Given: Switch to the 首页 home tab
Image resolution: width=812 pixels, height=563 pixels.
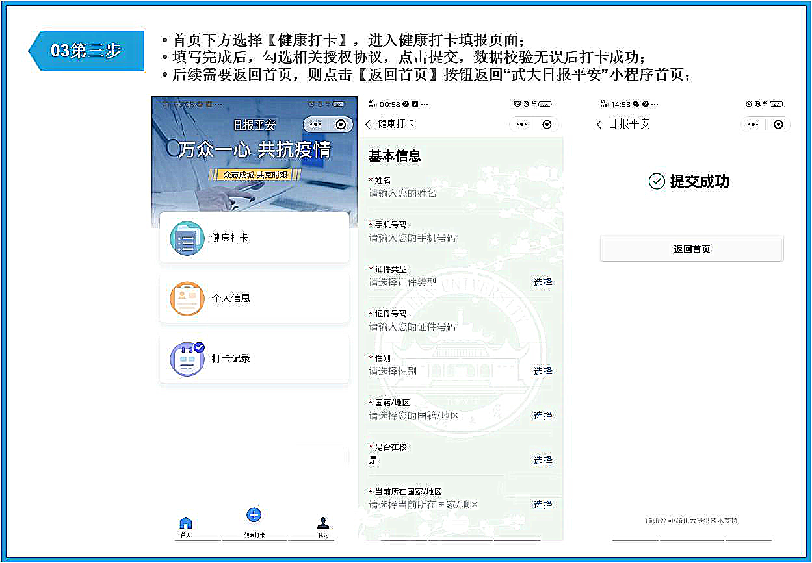Looking at the screenshot, I should click(186, 526).
